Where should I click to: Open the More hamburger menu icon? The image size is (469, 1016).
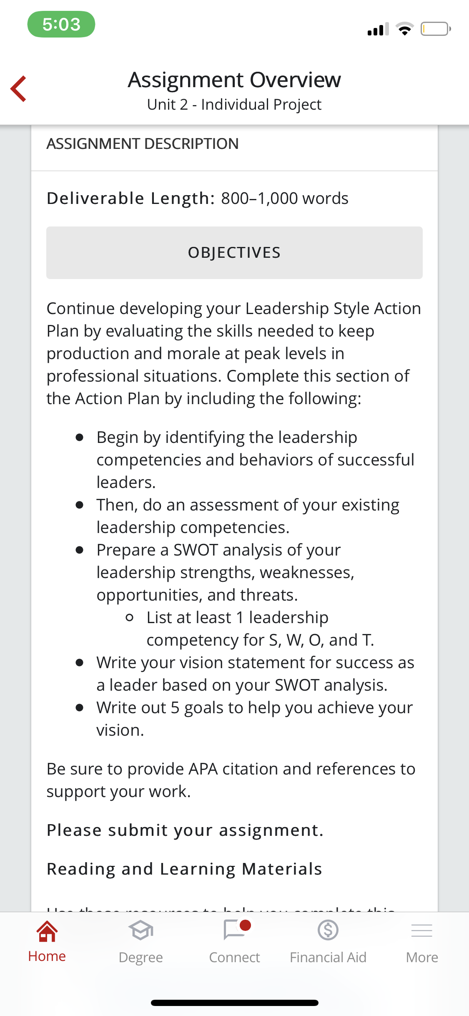[421, 930]
